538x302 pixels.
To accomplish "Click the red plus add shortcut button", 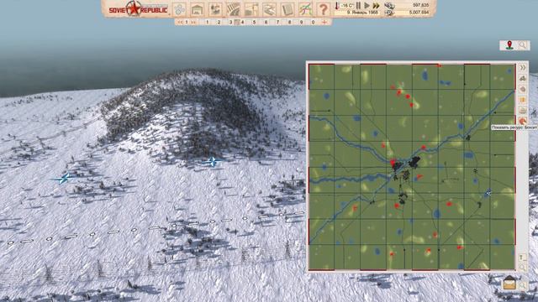I will click(x=324, y=23).
